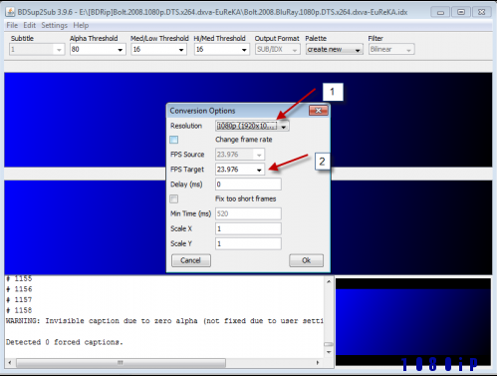Open the Palette create new dropdown
497x376 pixels.
click(x=334, y=50)
